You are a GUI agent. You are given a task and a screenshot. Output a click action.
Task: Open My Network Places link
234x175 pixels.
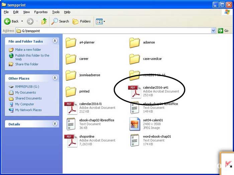coord(28,110)
